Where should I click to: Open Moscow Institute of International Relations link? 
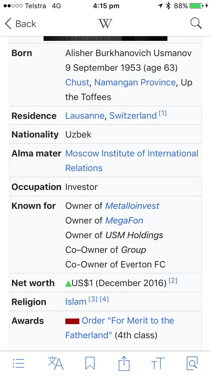[132, 154]
